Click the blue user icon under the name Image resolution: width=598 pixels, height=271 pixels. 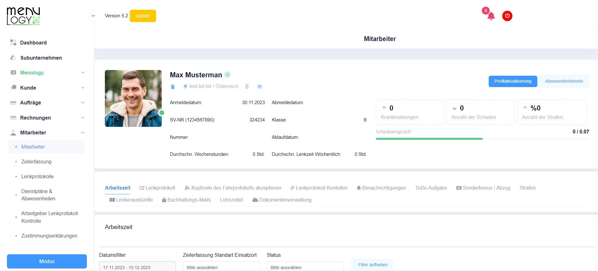click(173, 86)
